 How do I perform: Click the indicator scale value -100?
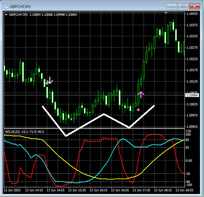click(x=189, y=185)
